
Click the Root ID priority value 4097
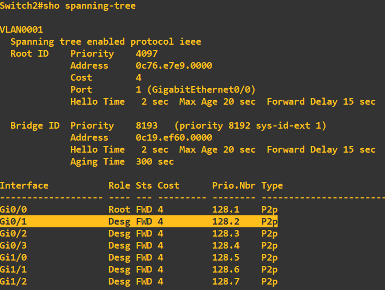pyautogui.click(x=147, y=53)
